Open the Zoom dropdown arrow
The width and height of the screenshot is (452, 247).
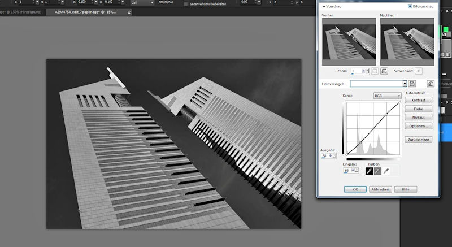367,71
